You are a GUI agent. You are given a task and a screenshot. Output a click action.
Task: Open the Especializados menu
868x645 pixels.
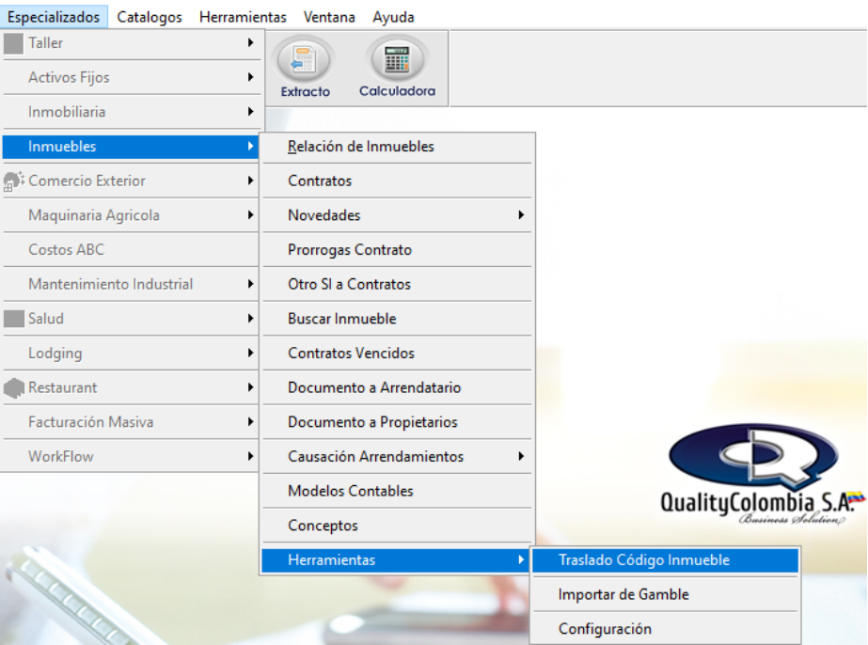[54, 17]
